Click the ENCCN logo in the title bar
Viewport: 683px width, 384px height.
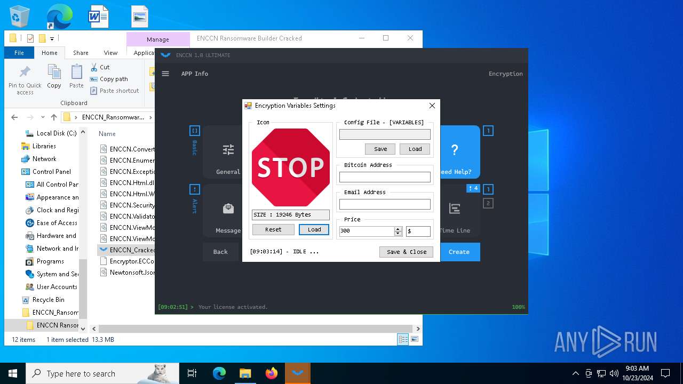coord(165,55)
